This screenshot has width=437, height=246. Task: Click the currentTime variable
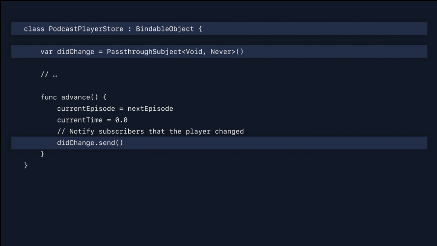coord(80,120)
